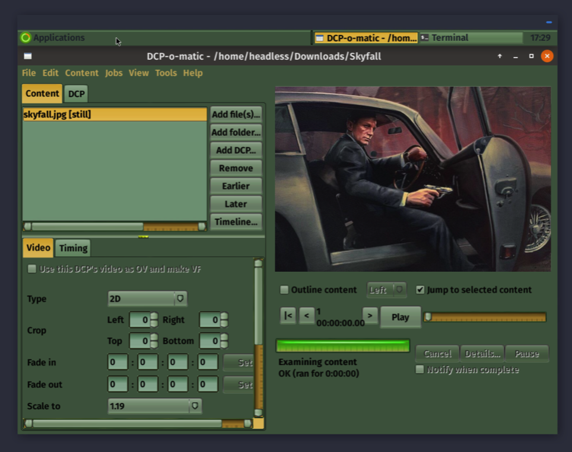The image size is (572, 452).
Task: Click the last Fade in timecode field
Action: [208, 362]
